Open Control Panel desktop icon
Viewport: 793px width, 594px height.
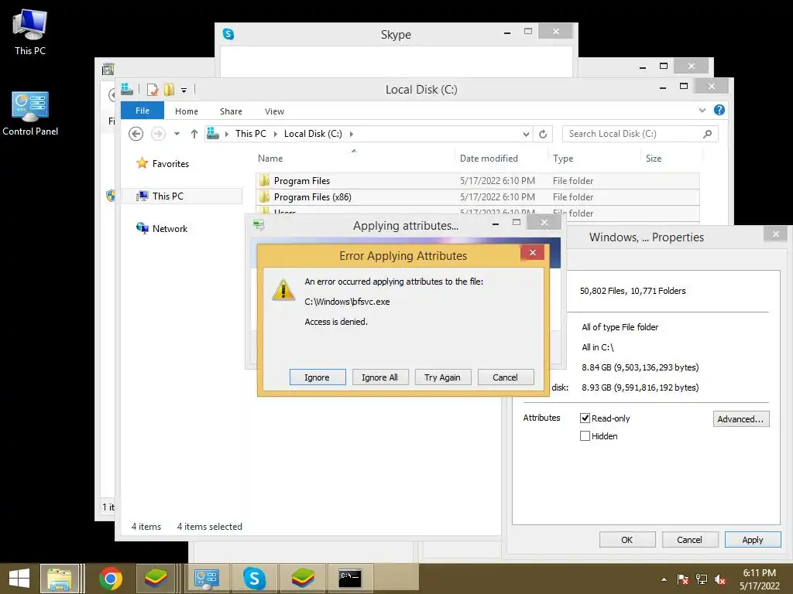pyautogui.click(x=30, y=114)
